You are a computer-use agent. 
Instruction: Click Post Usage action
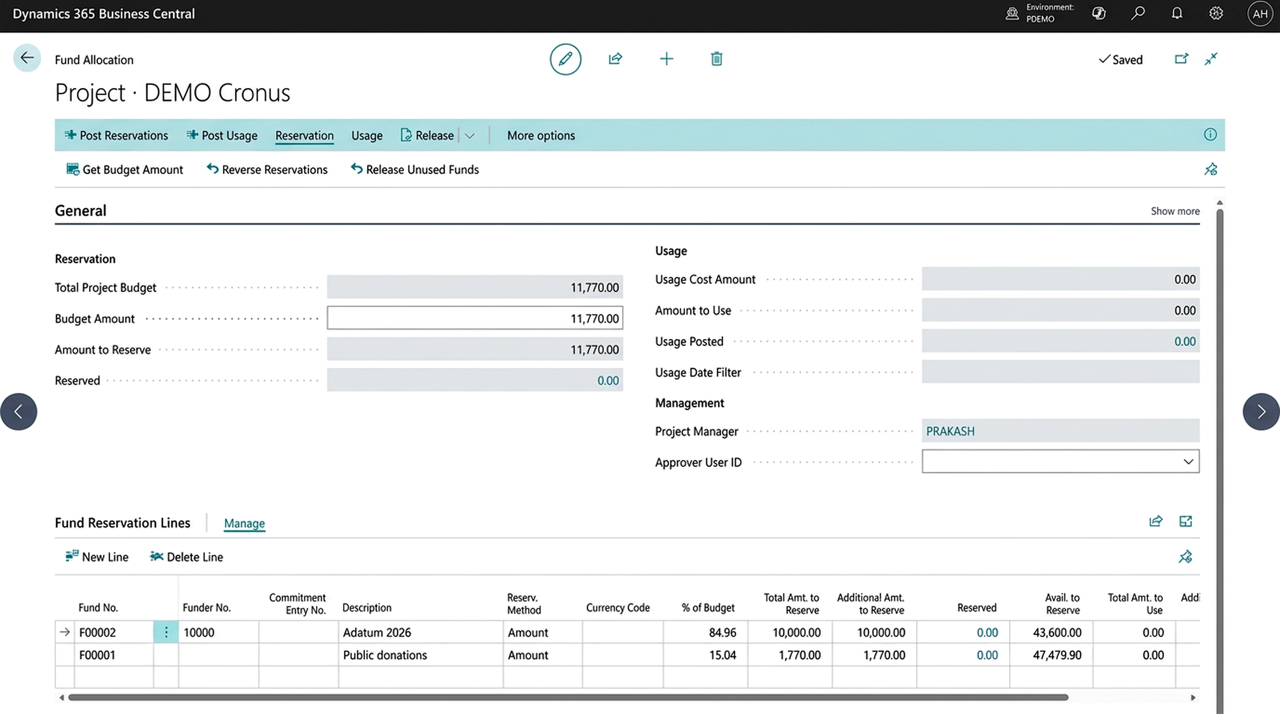[221, 136]
